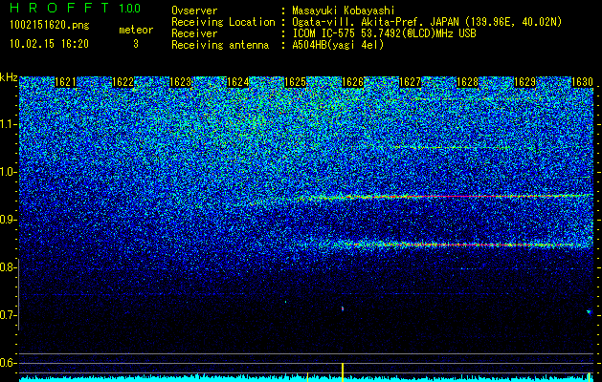Click the A504HB(yagi 4el) antenna text
Image resolution: width=602 pixels, height=382 pixels.
(x=338, y=45)
